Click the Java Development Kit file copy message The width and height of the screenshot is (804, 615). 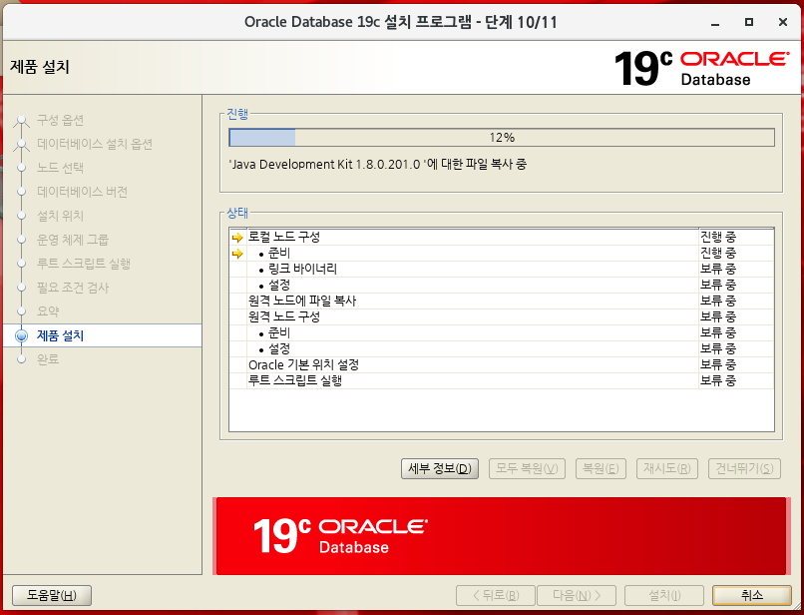pos(377,165)
